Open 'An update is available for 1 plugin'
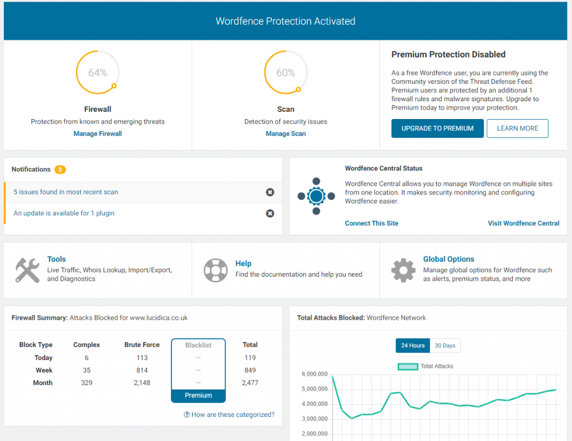 64,213
